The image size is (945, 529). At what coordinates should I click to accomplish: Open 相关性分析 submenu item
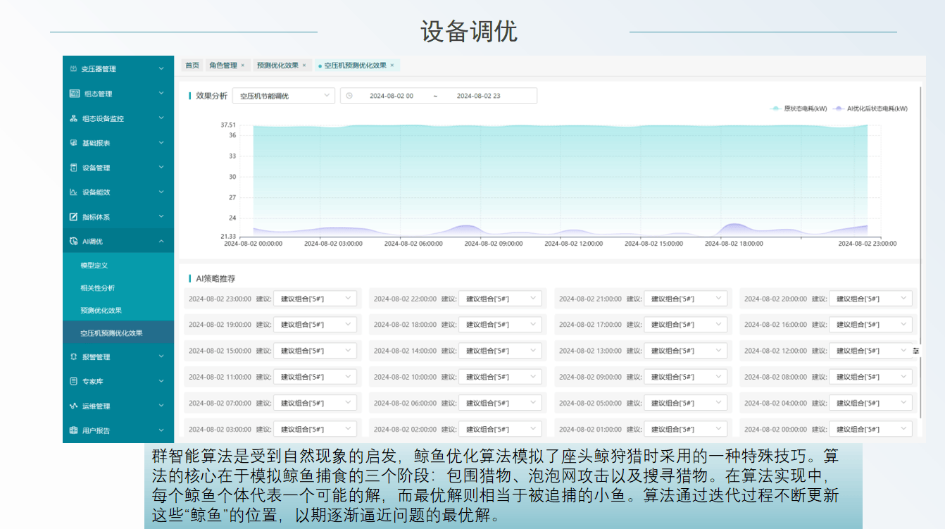coord(118,288)
